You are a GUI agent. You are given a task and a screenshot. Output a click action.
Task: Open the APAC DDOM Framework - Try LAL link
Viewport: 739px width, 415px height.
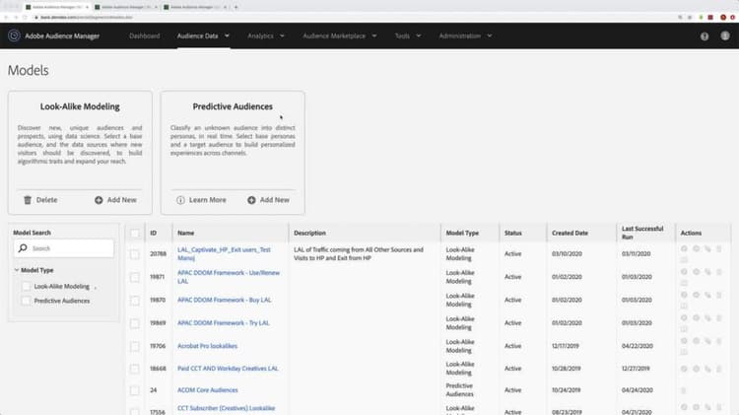pyautogui.click(x=224, y=323)
